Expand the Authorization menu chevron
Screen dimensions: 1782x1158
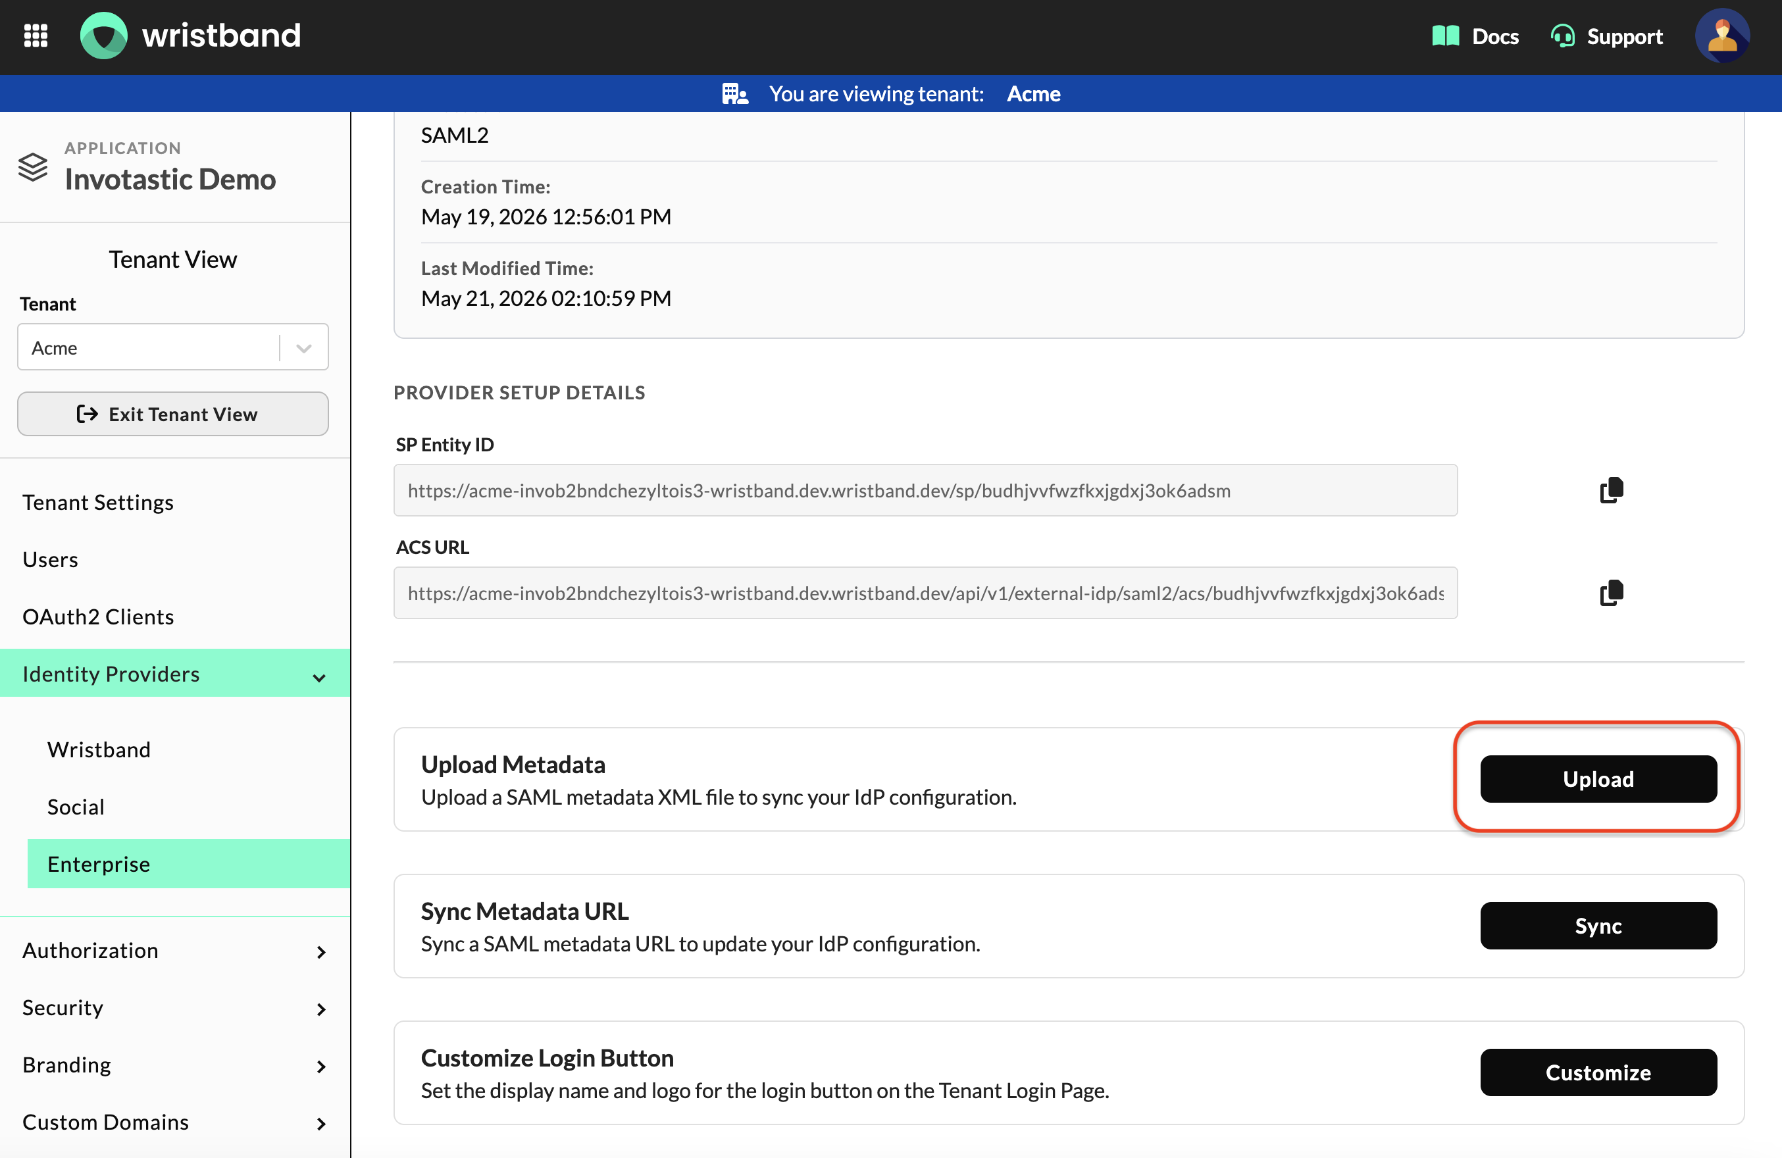click(x=321, y=952)
